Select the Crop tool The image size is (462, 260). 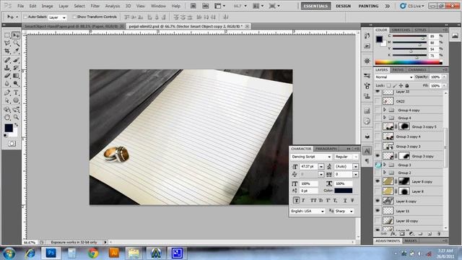(7, 51)
